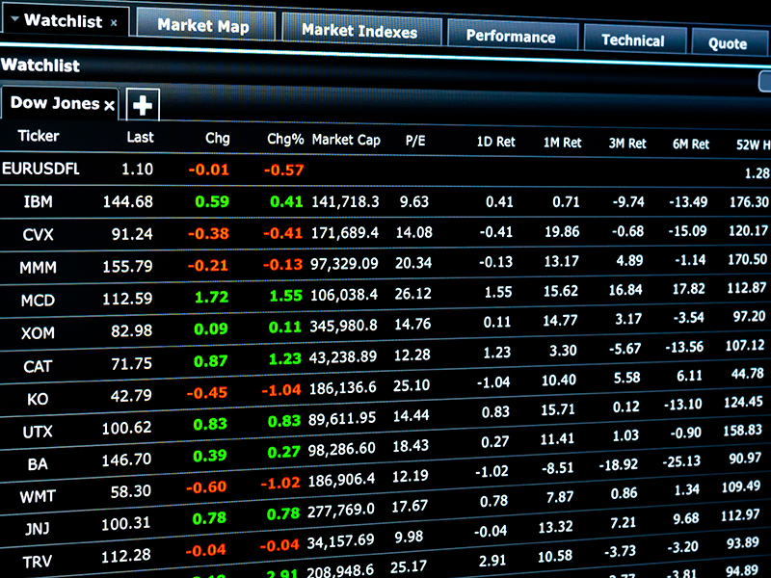Close the Dow Jones watchlist
This screenshot has width=771, height=578.
[x=110, y=105]
